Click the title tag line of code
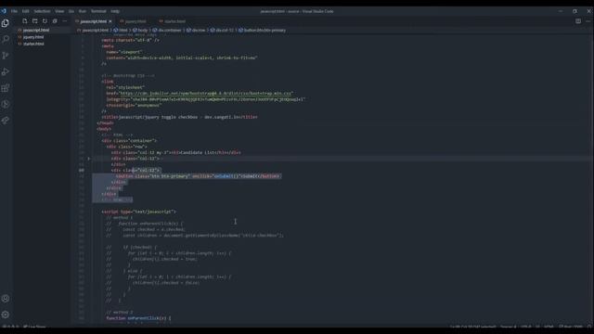Image resolution: width=594 pixels, height=334 pixels. (179, 117)
